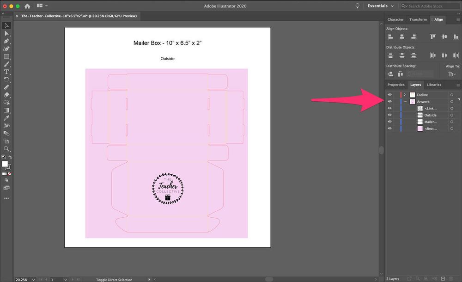The image size is (462, 282).
Task: Activate the Gradient tool
Action: [6, 110]
